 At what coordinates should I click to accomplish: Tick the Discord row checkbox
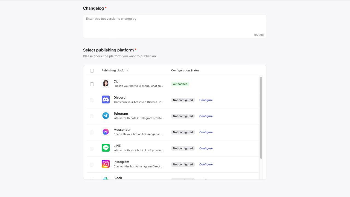click(x=92, y=100)
